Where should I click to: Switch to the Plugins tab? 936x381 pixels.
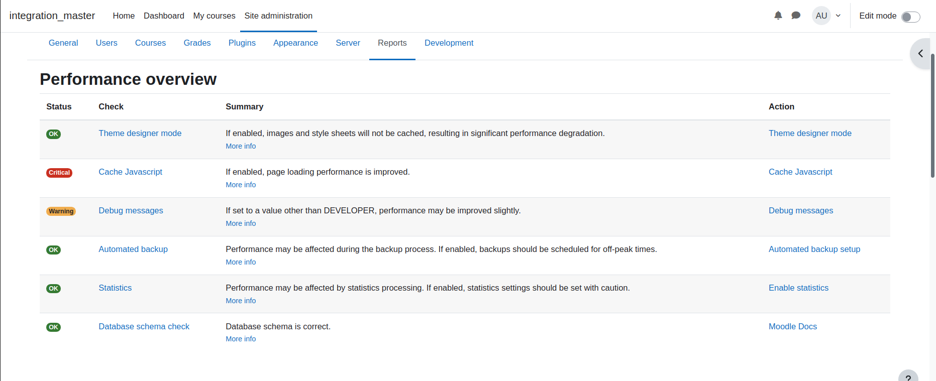coord(242,43)
